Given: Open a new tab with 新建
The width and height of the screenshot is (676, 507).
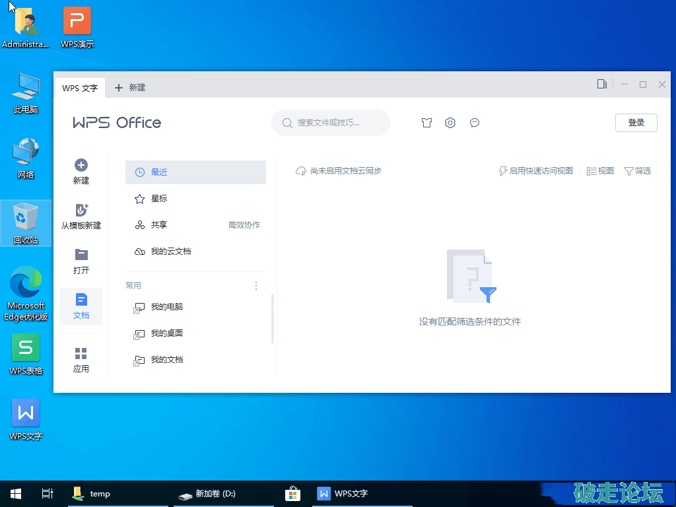Looking at the screenshot, I should click(130, 88).
